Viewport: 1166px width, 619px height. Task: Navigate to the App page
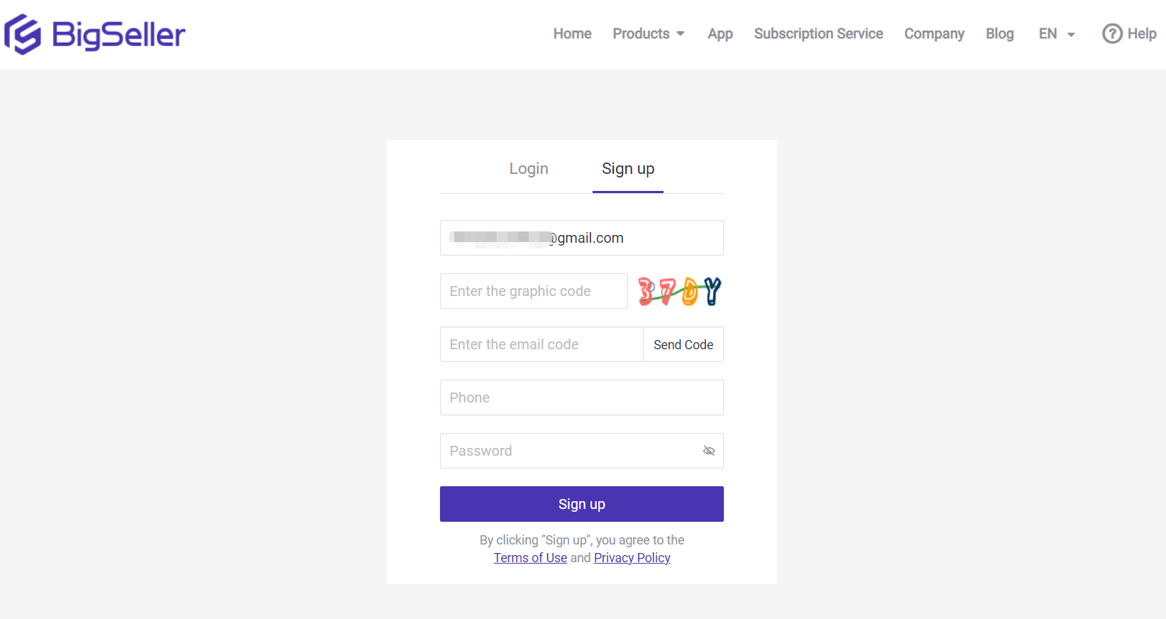tap(720, 33)
